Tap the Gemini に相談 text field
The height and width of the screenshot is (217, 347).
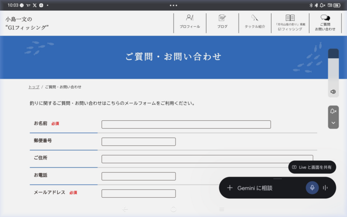(255, 188)
